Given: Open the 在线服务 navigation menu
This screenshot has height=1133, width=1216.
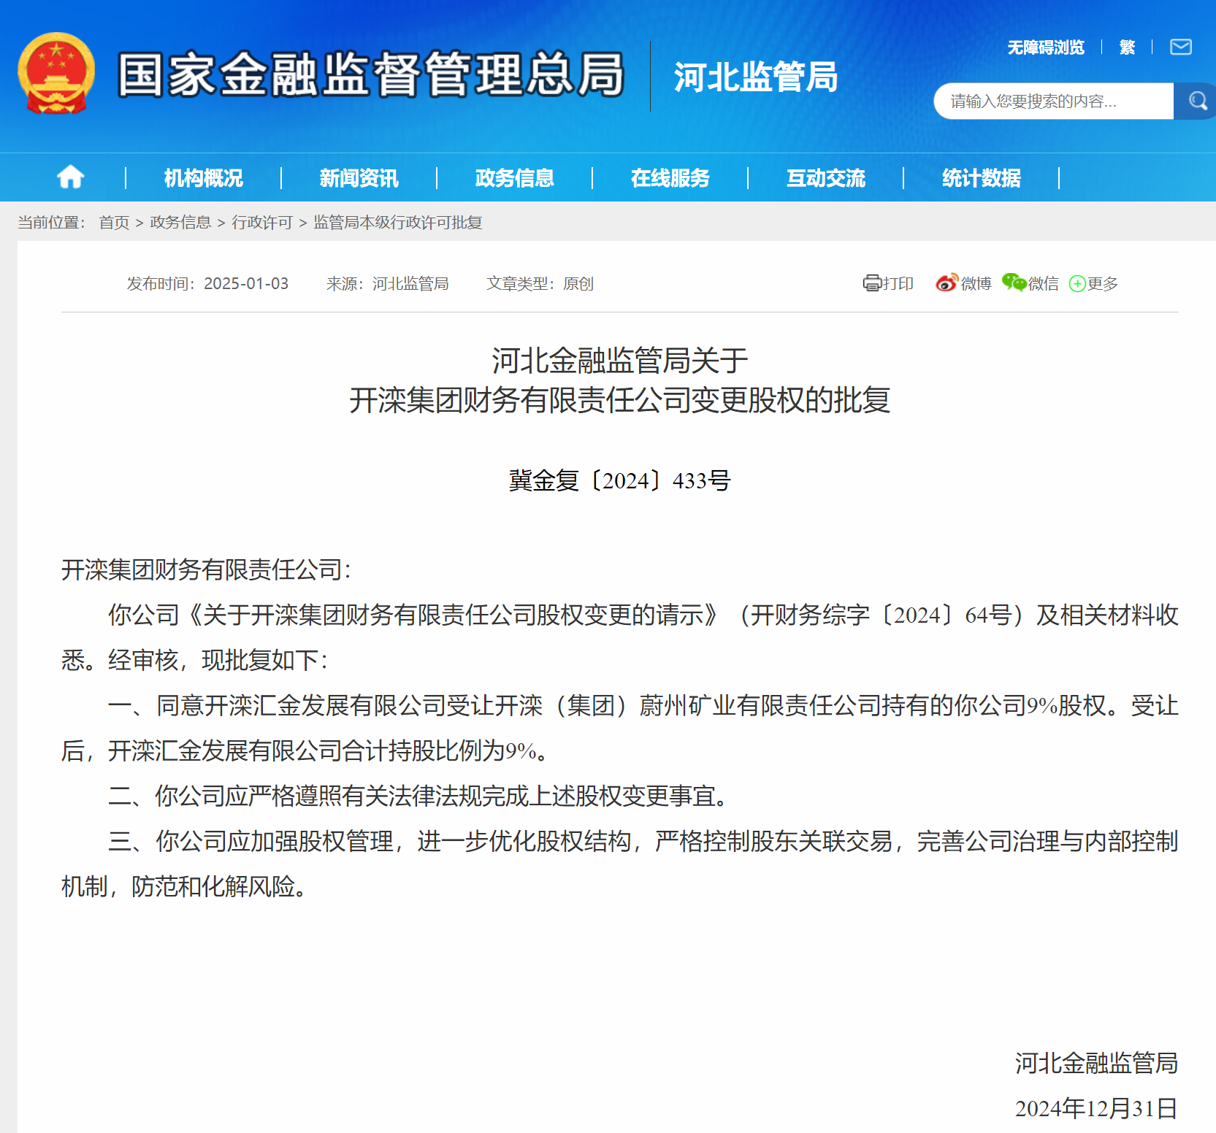Looking at the screenshot, I should point(670,178).
